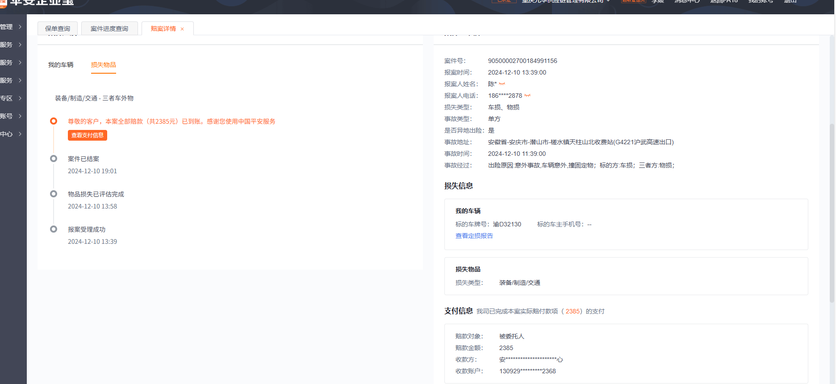Screen dimensions: 836x384
Task: Reveal the masked reporter name with eye icon
Action: pos(502,84)
